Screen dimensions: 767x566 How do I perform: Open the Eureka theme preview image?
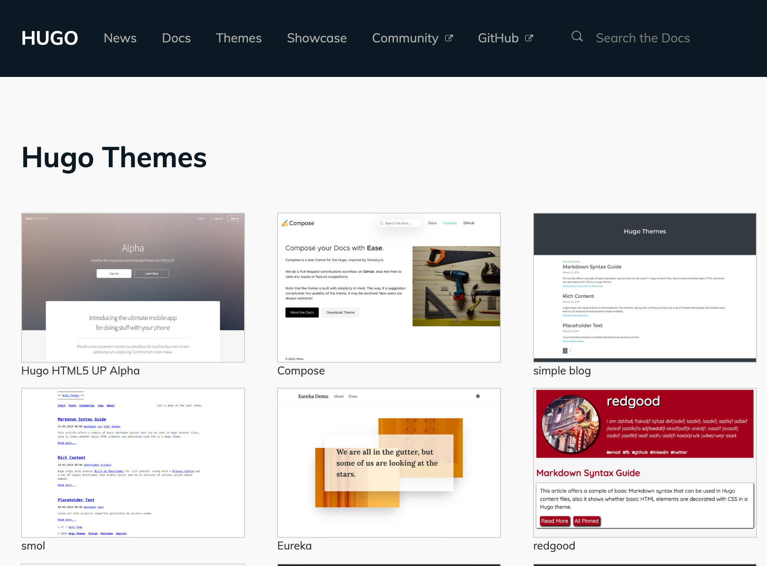[x=389, y=463]
